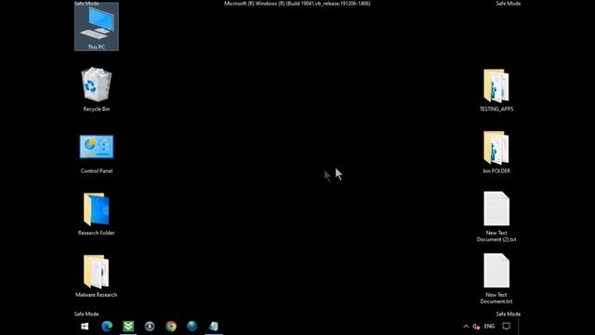Select the bin FOLDER icon
Viewport: 595px width, 335px height.
click(x=496, y=152)
